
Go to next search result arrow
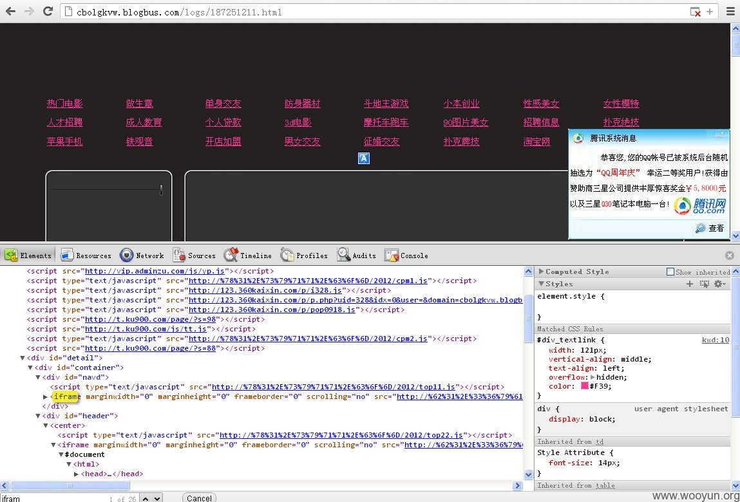tap(157, 498)
